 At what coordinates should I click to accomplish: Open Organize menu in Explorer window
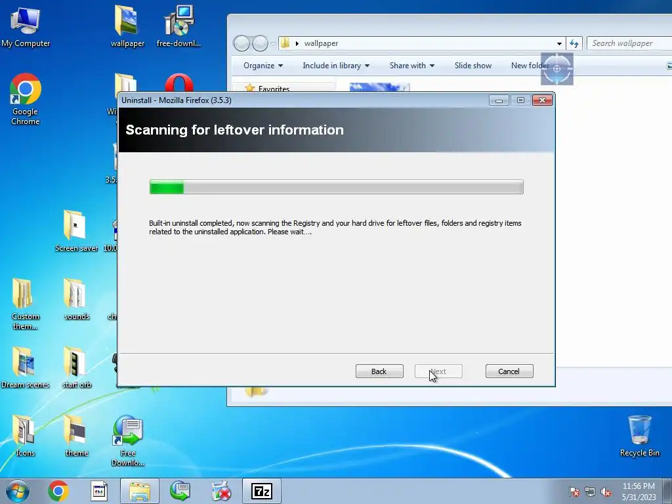[263, 66]
